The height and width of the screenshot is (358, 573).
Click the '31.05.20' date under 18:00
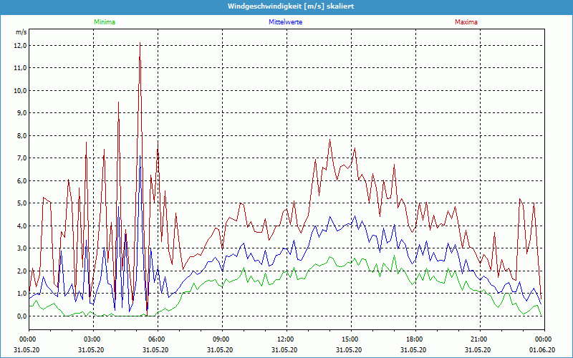[413, 349]
